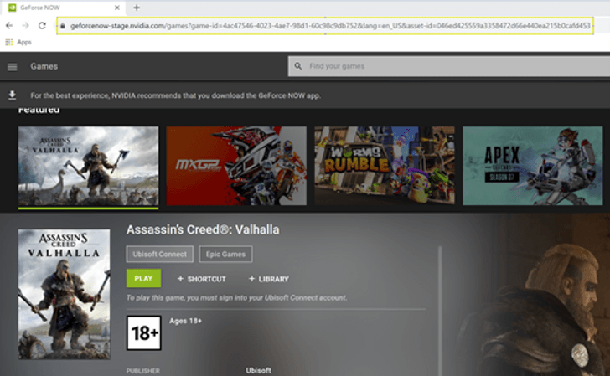Click the Assassin's Creed Valhalla box art
The width and height of the screenshot is (610, 376).
65,294
